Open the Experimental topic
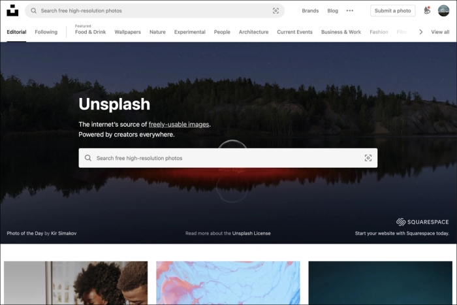Viewport: 457px width, 305px height. 190,32
